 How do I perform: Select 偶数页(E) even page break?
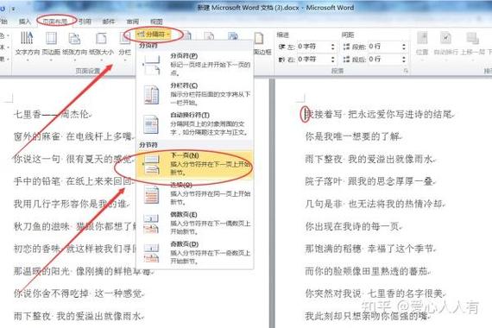pos(194,224)
